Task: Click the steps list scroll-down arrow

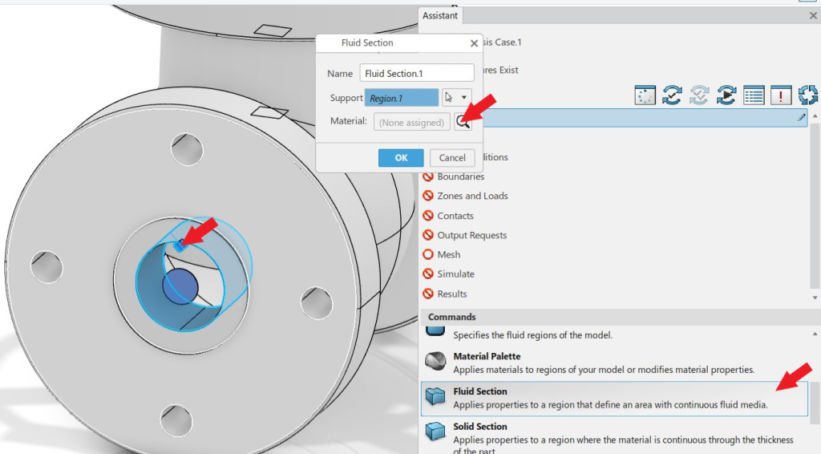Action: coord(815,298)
